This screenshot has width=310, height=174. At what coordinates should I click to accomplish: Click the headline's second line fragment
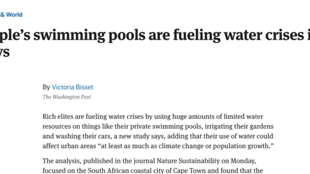5,53
